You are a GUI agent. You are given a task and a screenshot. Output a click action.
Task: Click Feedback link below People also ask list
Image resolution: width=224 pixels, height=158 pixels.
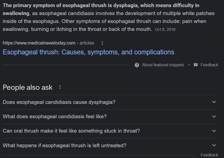pos(209,155)
